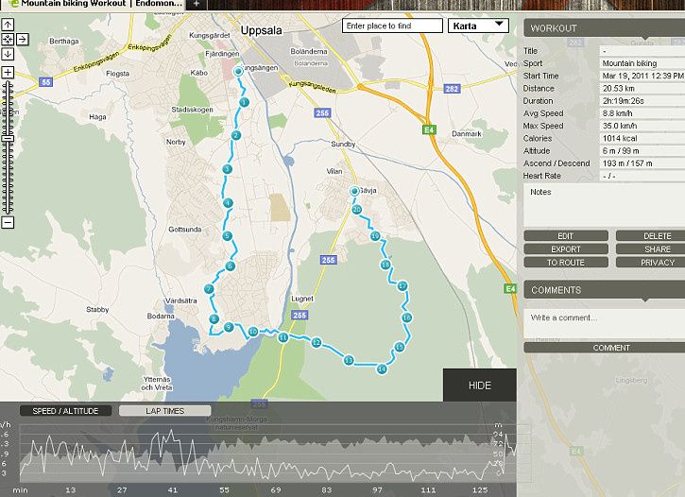
Task: Click the Write a comment text box
Action: [604, 323]
